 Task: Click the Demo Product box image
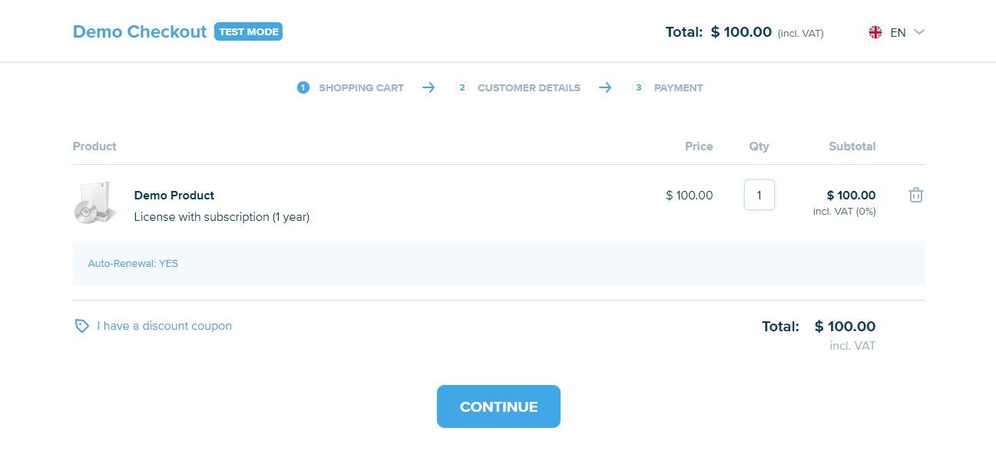coord(96,203)
